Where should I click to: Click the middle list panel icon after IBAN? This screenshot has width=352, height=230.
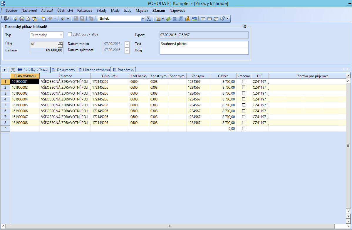[209, 19]
